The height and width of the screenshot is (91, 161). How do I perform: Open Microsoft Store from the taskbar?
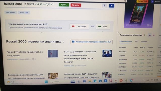pos(100,81)
